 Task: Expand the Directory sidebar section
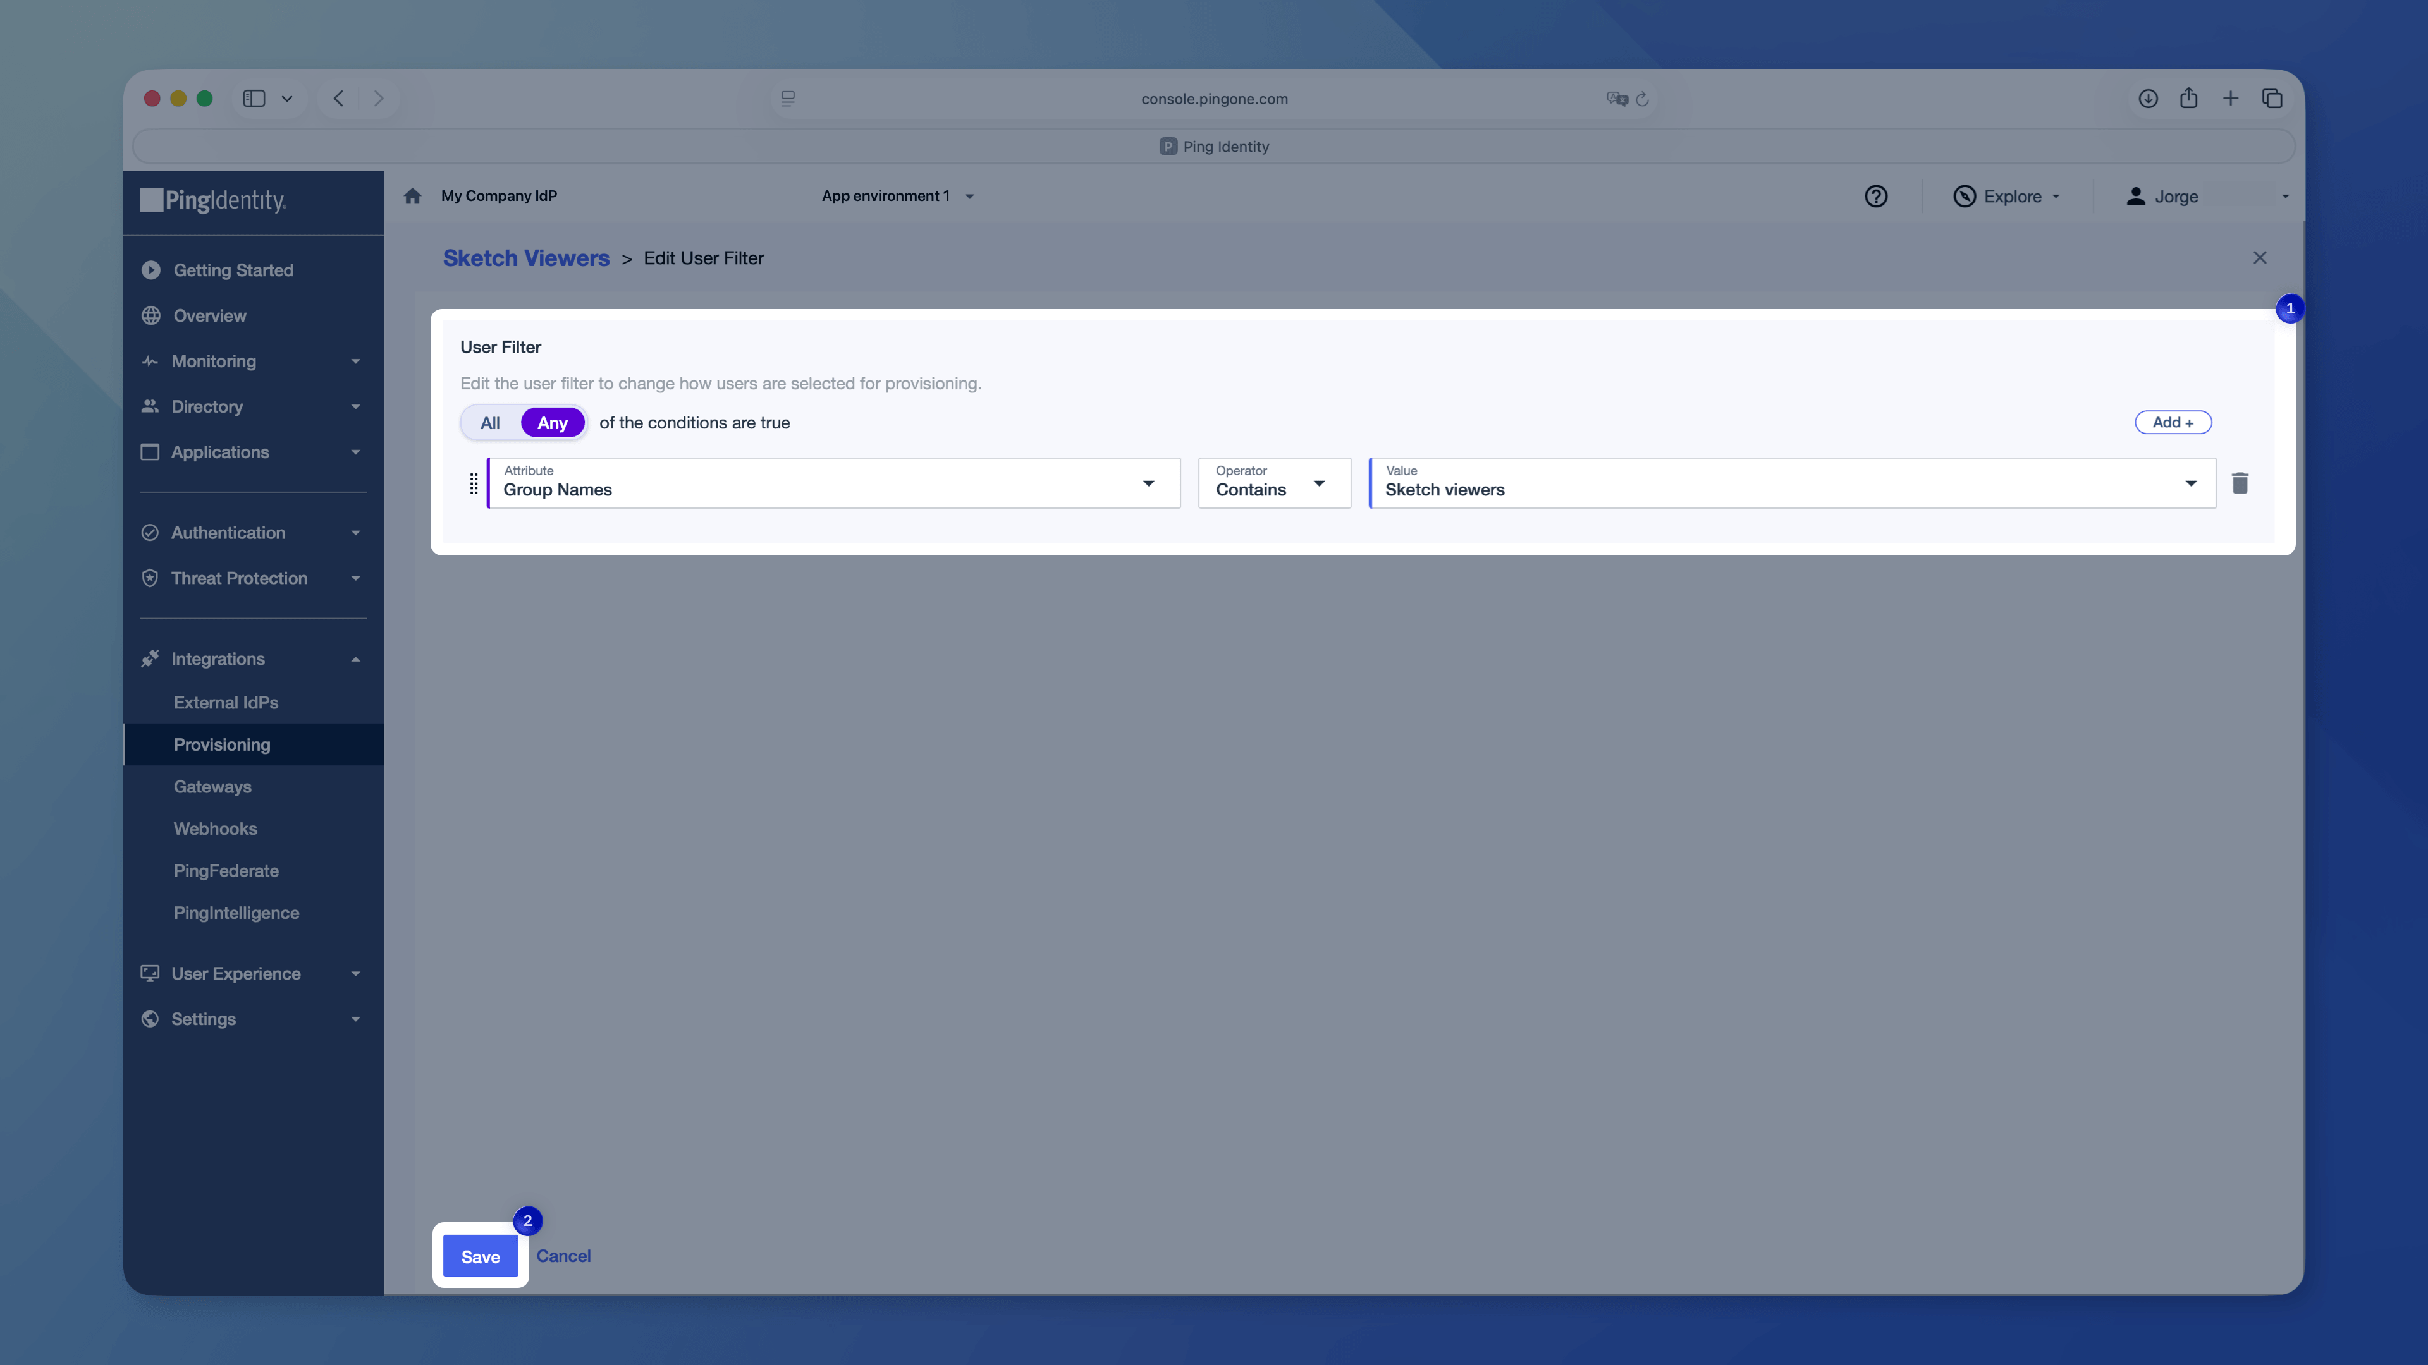click(x=355, y=407)
